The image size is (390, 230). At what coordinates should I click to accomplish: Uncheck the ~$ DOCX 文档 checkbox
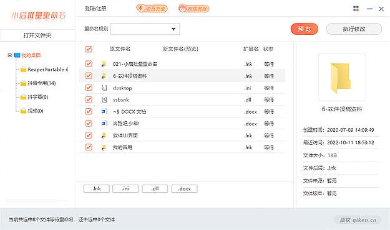[x=89, y=111]
